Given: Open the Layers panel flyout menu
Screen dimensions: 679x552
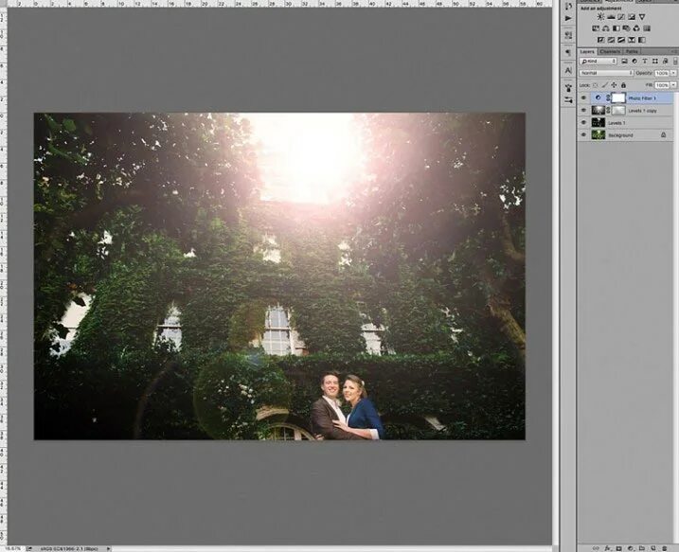Looking at the screenshot, I should (674, 51).
